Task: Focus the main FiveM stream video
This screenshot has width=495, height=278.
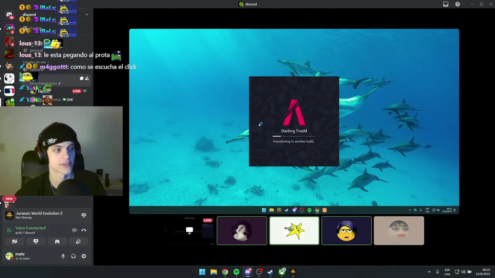Action: (x=294, y=121)
